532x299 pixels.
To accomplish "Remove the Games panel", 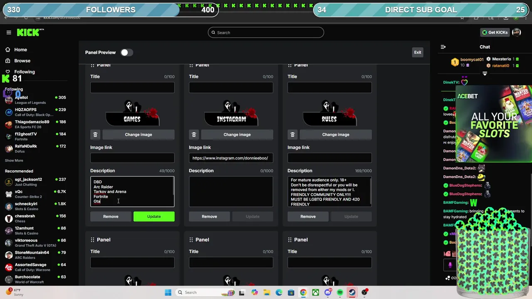I will coord(111,216).
